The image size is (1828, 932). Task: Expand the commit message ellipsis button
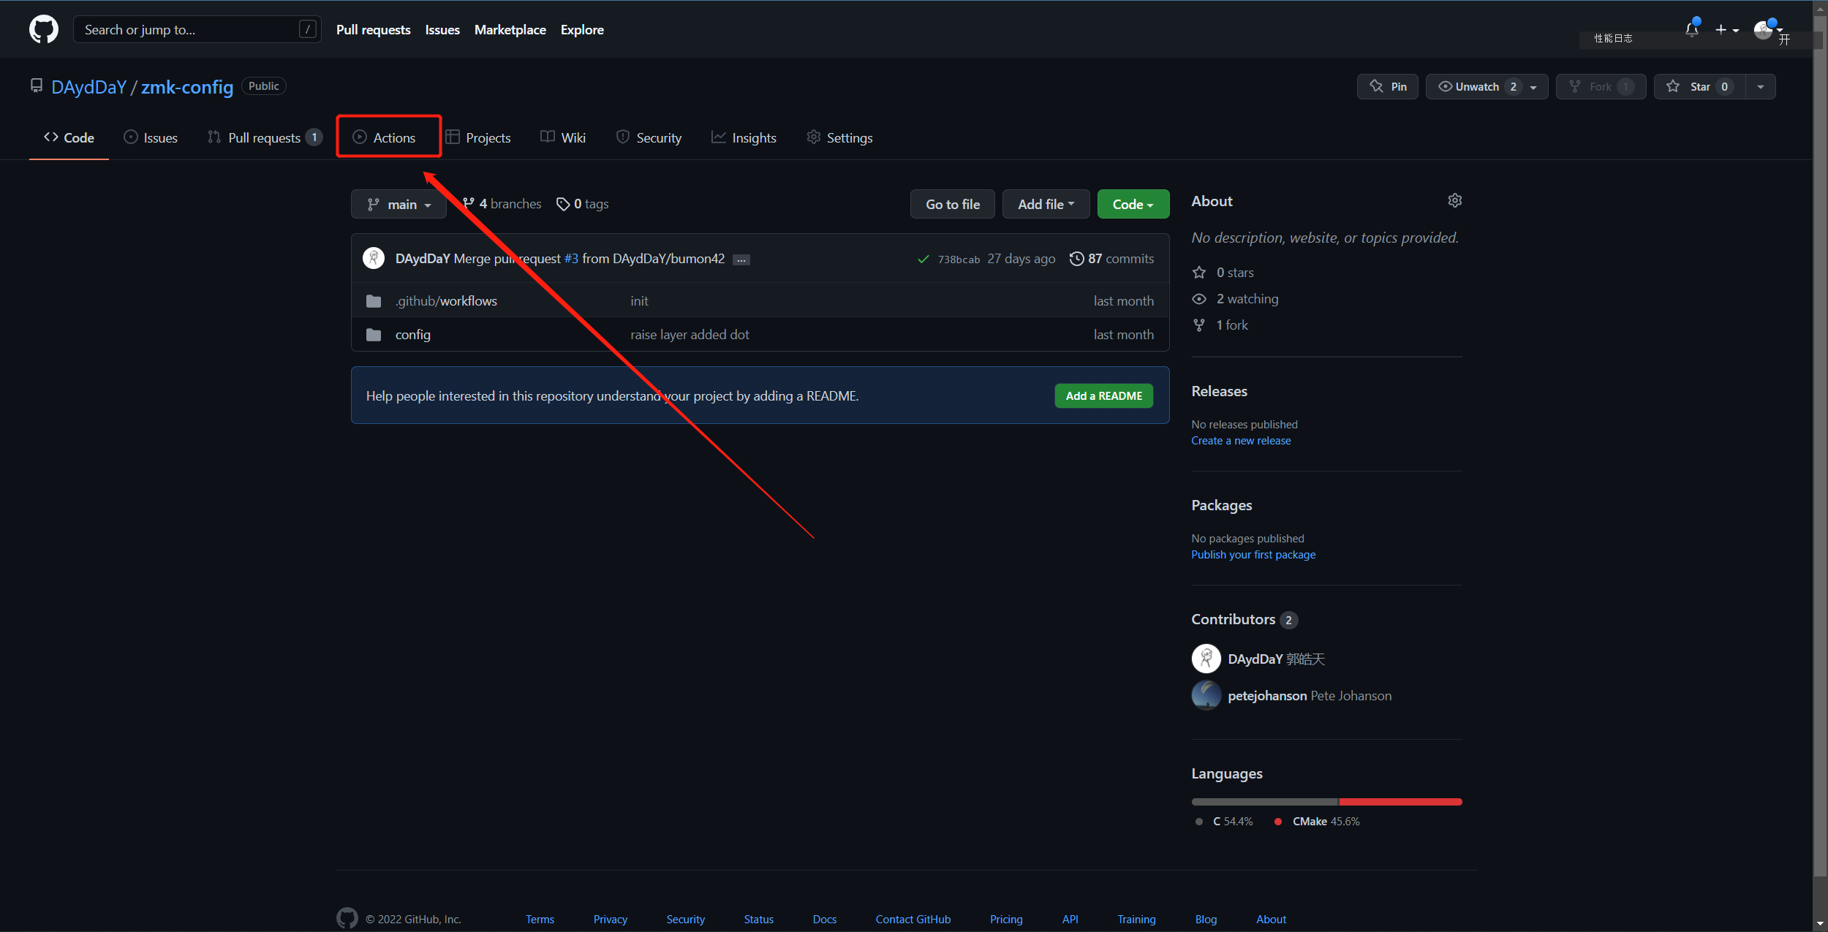click(x=741, y=259)
